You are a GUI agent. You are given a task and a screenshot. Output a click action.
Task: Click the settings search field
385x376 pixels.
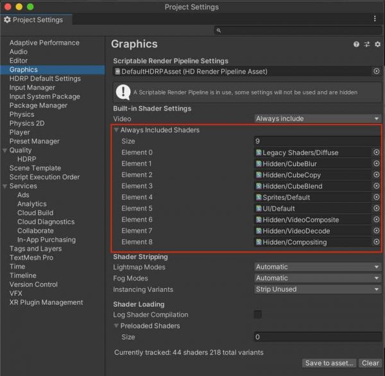pyautogui.click(x=297, y=30)
